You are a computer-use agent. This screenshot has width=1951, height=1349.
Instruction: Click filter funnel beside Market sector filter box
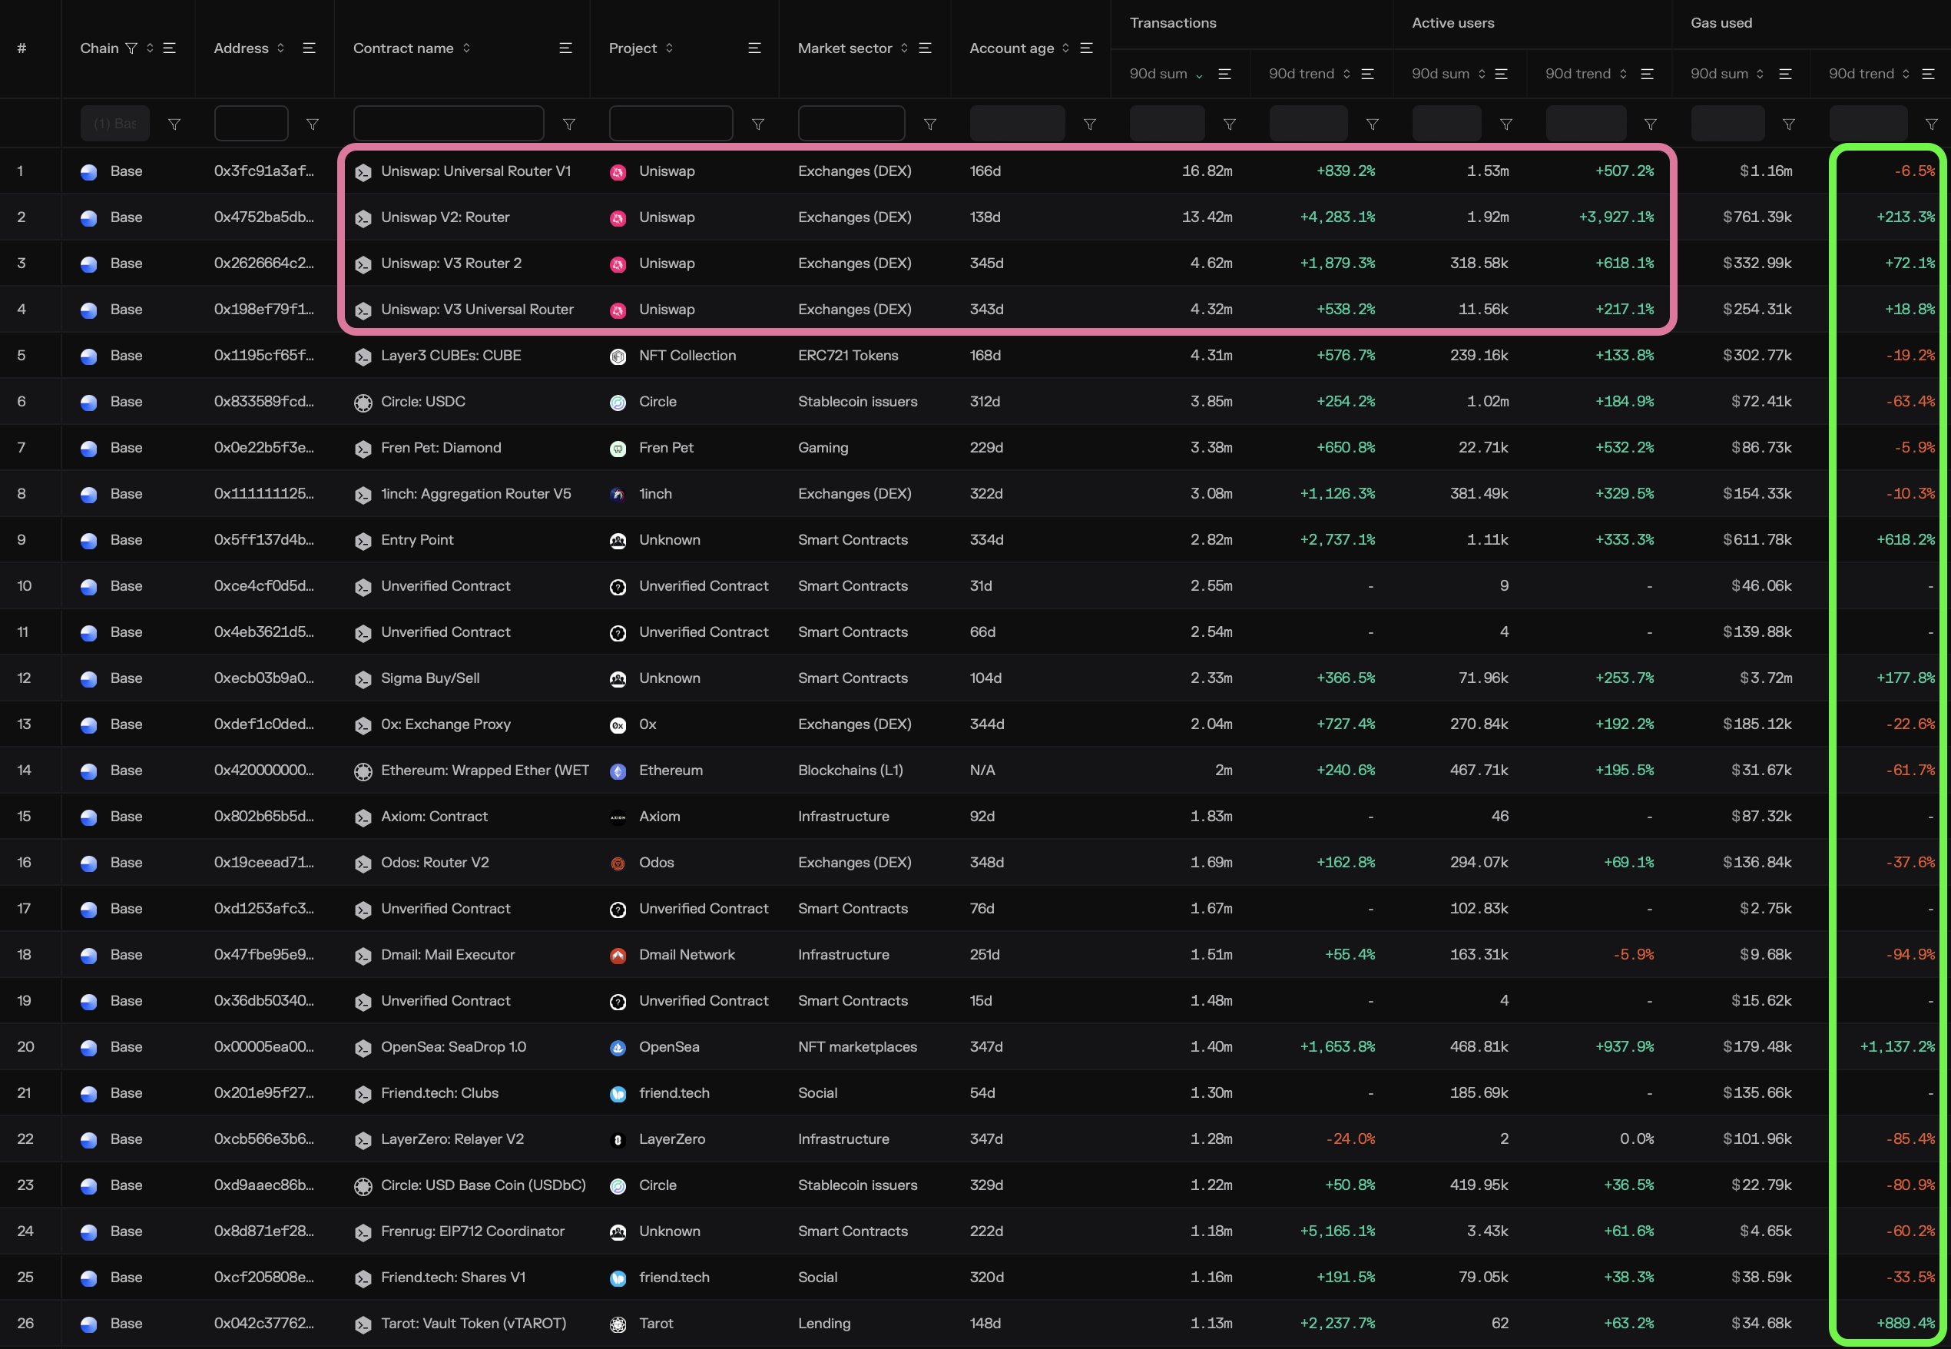tap(930, 124)
